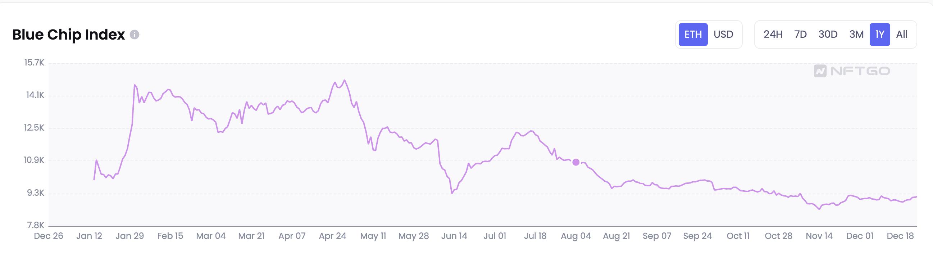Click the highlighted data point on the chart line
This screenshot has height=254, width=933.
tap(576, 162)
